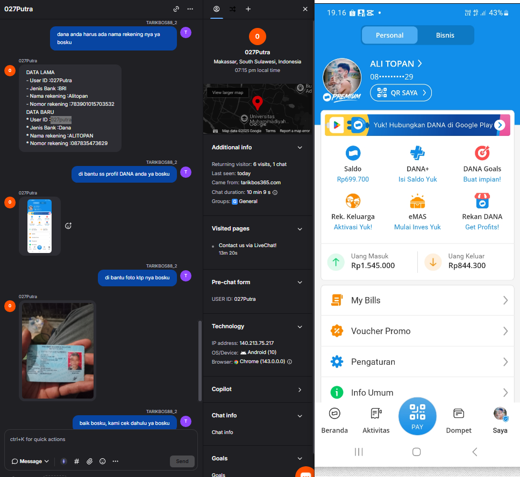The image size is (520, 477).
Task: Click the chat duration info icon
Action: (275, 192)
